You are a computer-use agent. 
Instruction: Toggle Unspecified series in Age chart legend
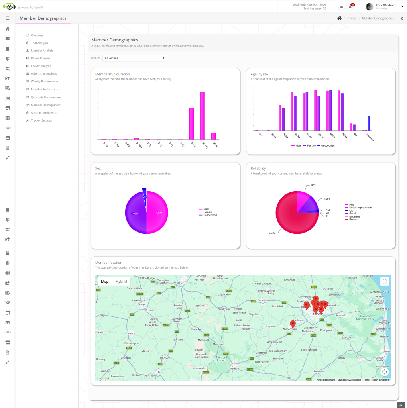[326, 145]
